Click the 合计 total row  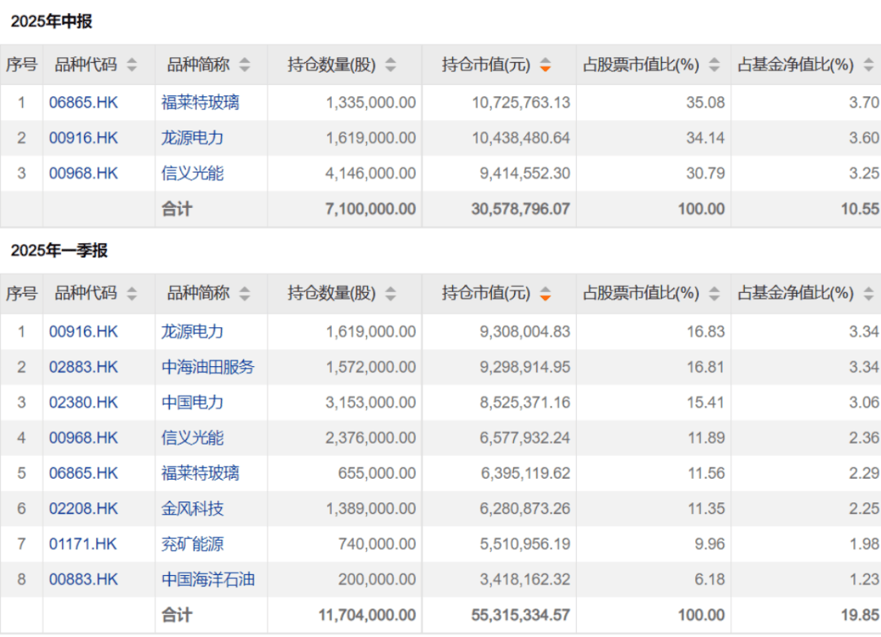(x=176, y=209)
